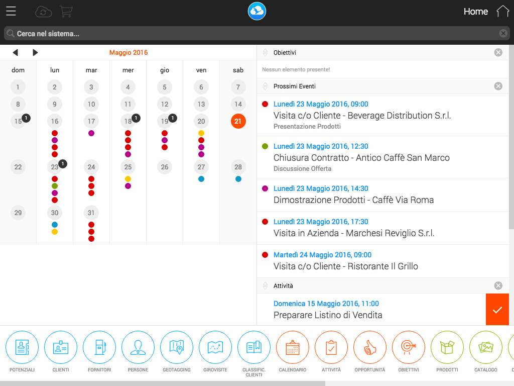
Task: Open the hamburger main menu
Action: click(11, 11)
